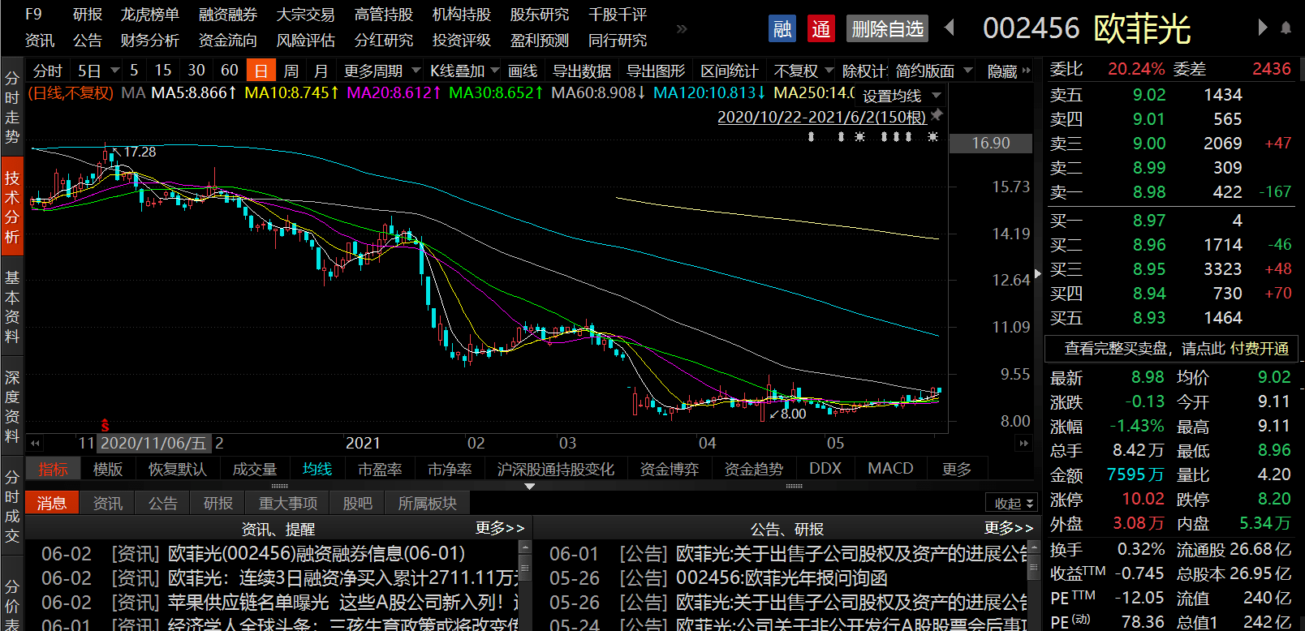
Task: Open the 深度资料 sidebar tab
Action: click(12, 406)
